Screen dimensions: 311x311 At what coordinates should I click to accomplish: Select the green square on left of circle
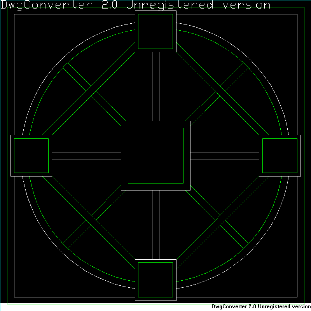(x=31, y=156)
